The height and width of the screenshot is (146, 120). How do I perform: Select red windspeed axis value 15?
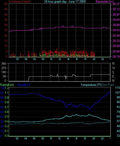tap(6, 41)
